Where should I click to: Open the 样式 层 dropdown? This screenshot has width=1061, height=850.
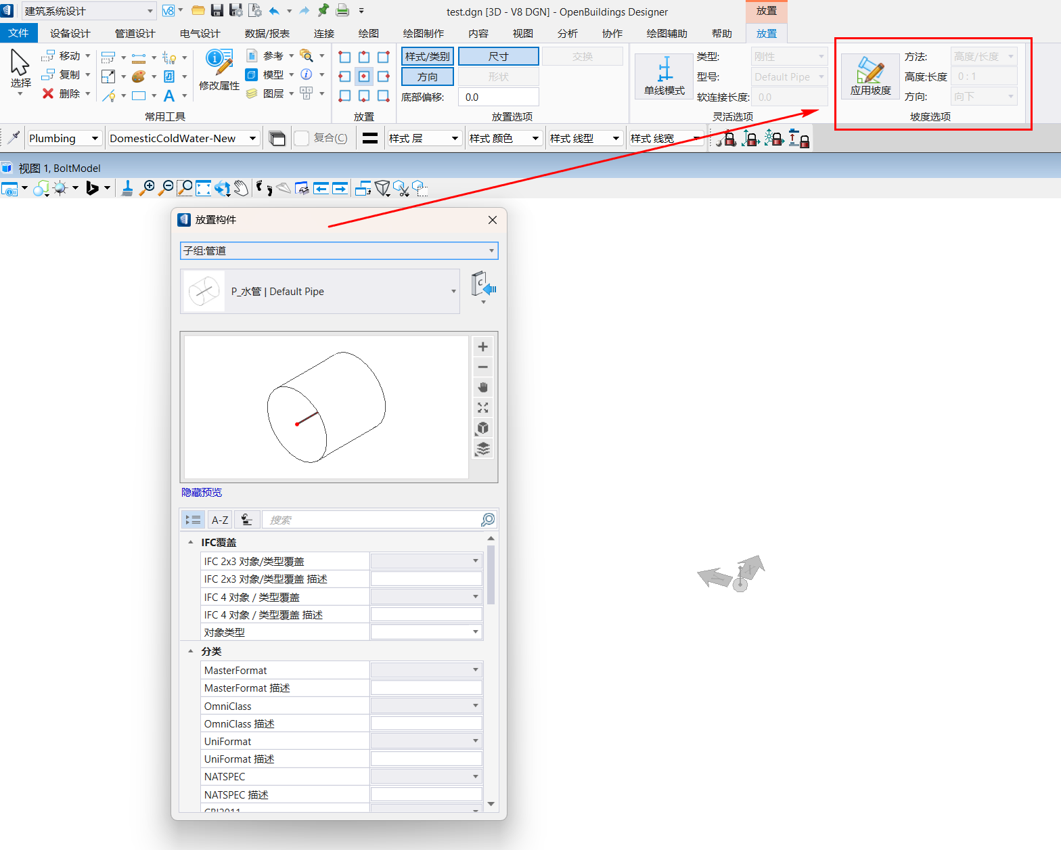(425, 138)
